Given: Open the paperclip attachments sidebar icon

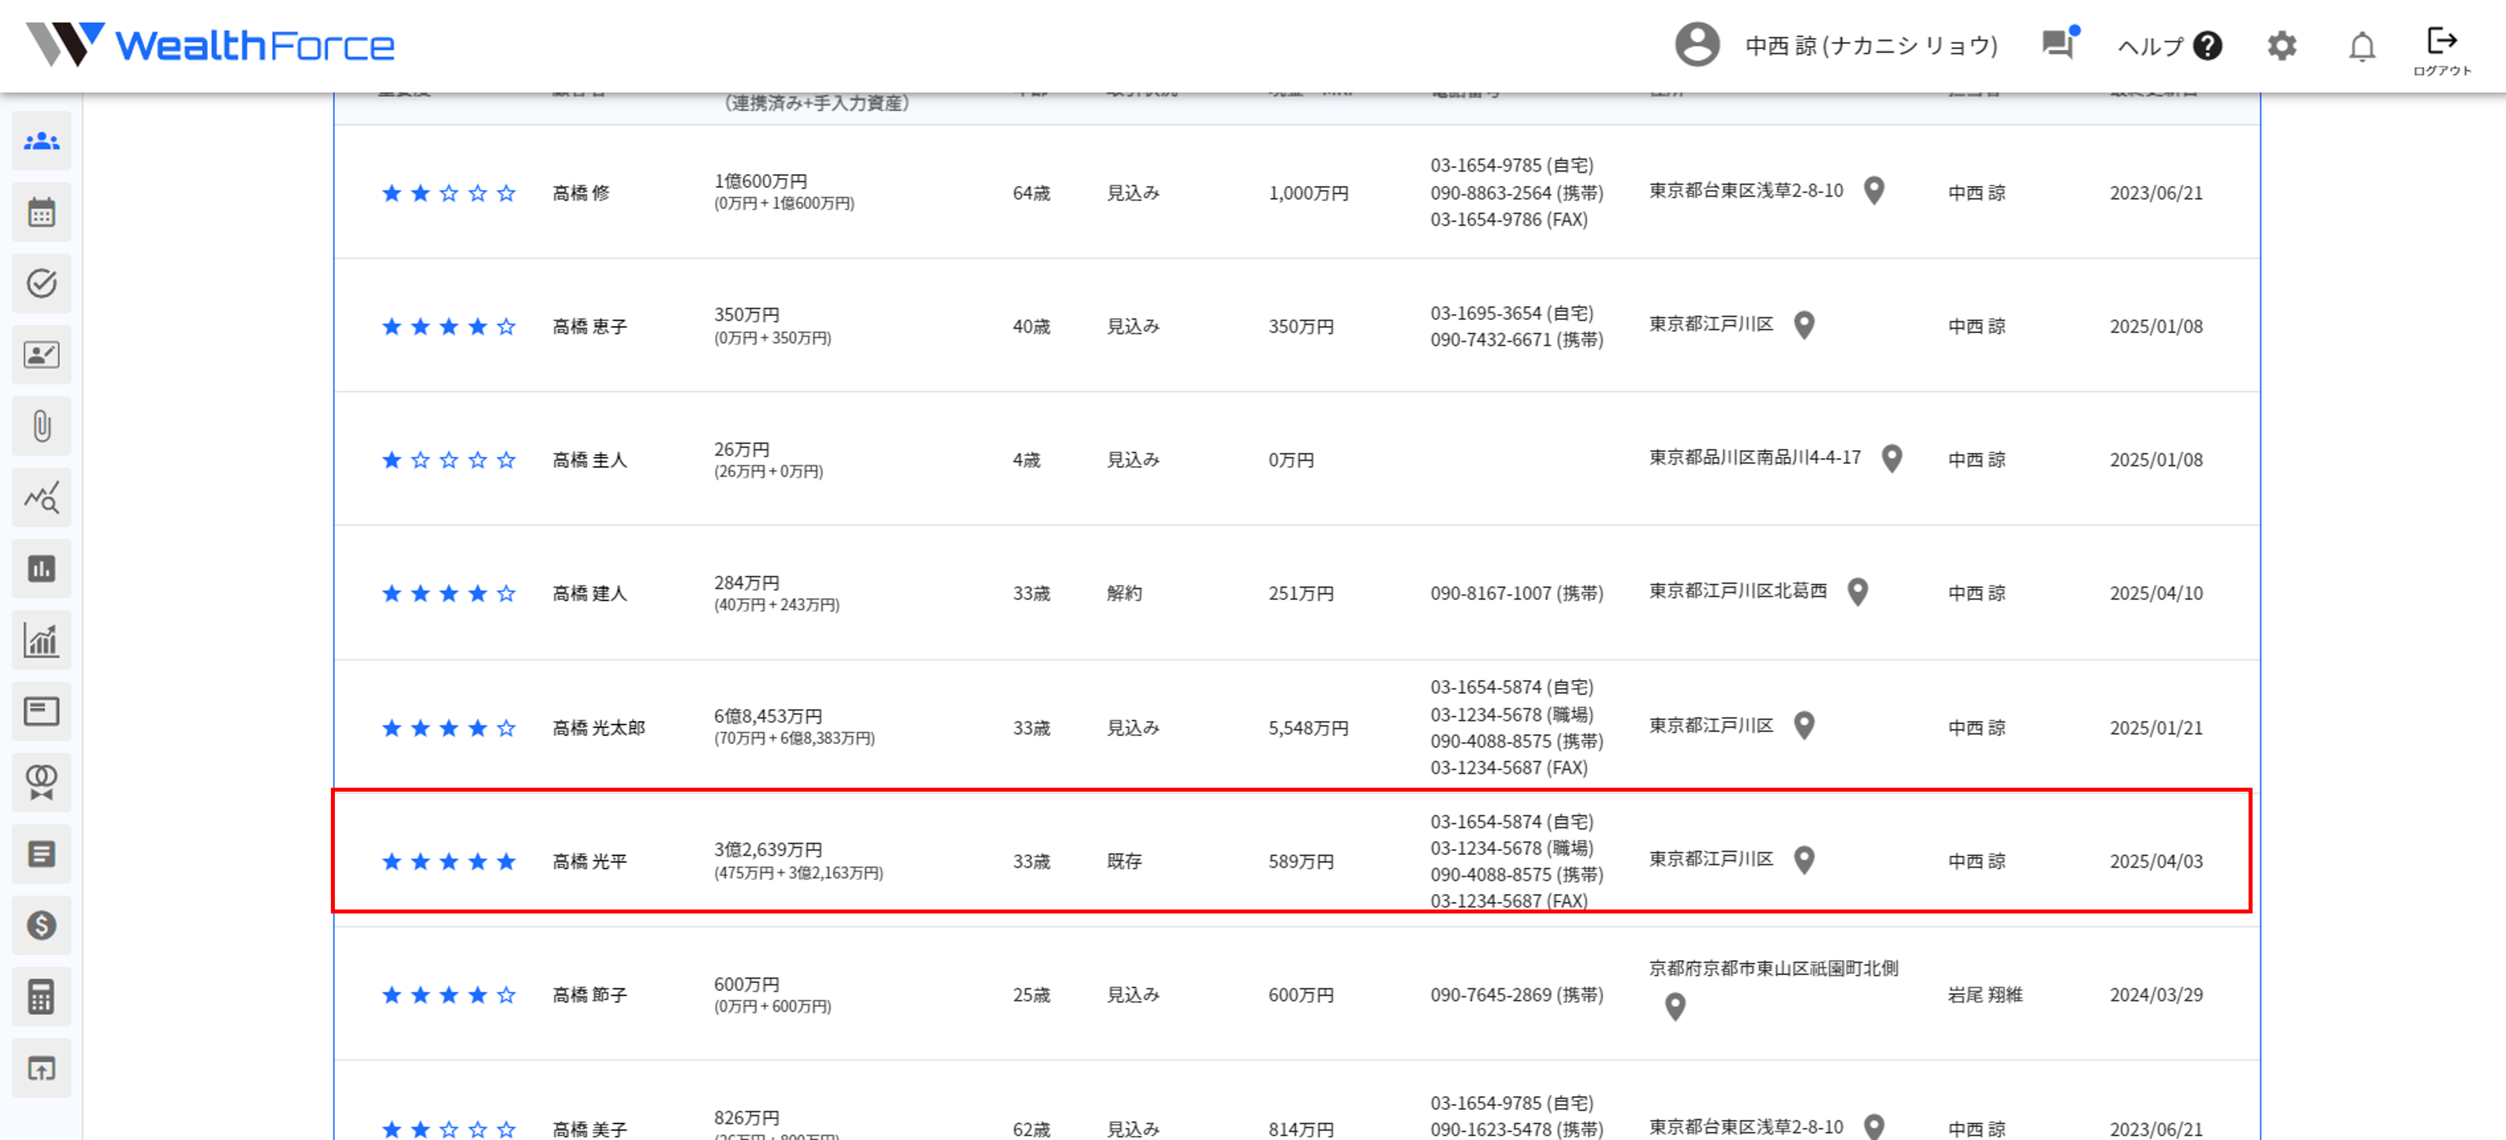Looking at the screenshot, I should coord(41,426).
